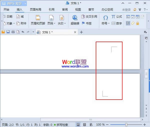This screenshot has width=150, height=127.
Task: Switch to page layout view
Action: [x=78, y=125]
